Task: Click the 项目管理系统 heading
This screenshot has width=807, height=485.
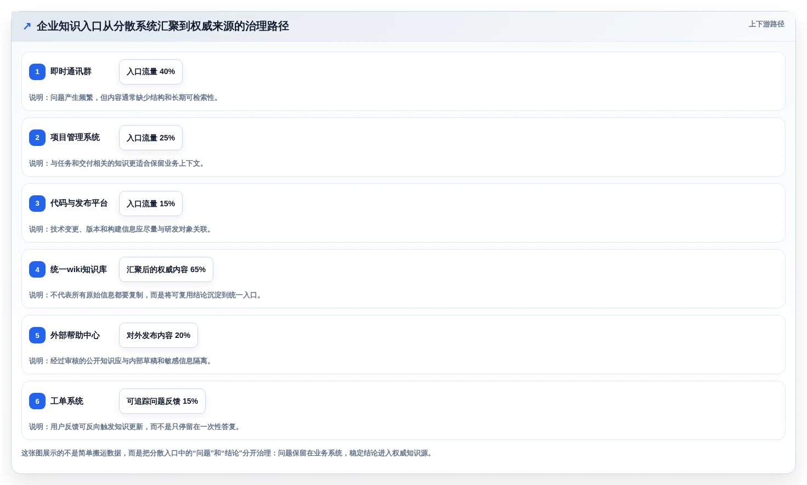Action: click(75, 137)
